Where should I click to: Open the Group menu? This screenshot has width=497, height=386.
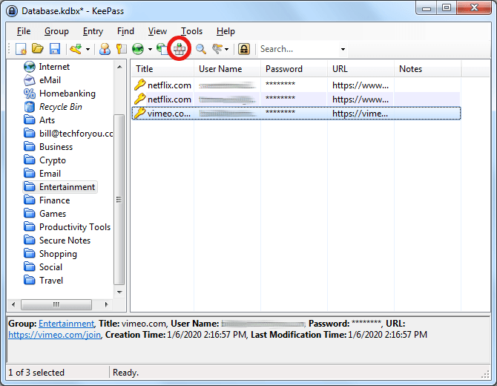(56, 31)
